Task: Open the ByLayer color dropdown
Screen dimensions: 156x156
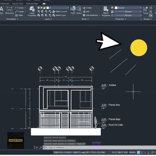Action: [x=128, y=8]
